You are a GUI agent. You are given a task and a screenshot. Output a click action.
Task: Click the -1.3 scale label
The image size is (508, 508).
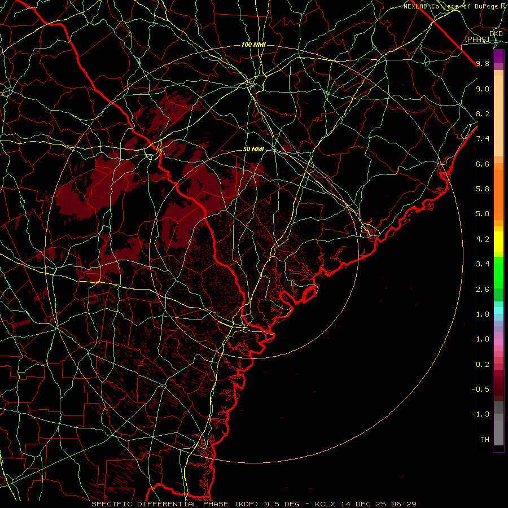(x=480, y=414)
